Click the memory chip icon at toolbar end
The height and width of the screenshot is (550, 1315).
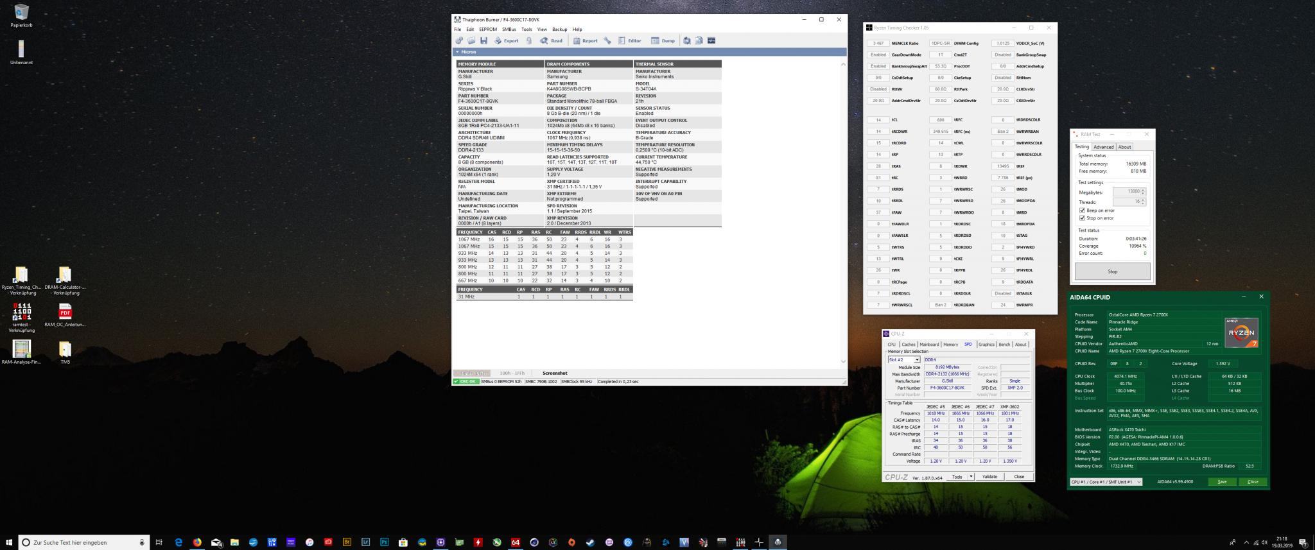pos(711,40)
